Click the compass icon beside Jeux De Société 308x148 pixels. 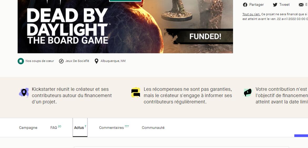(61, 61)
